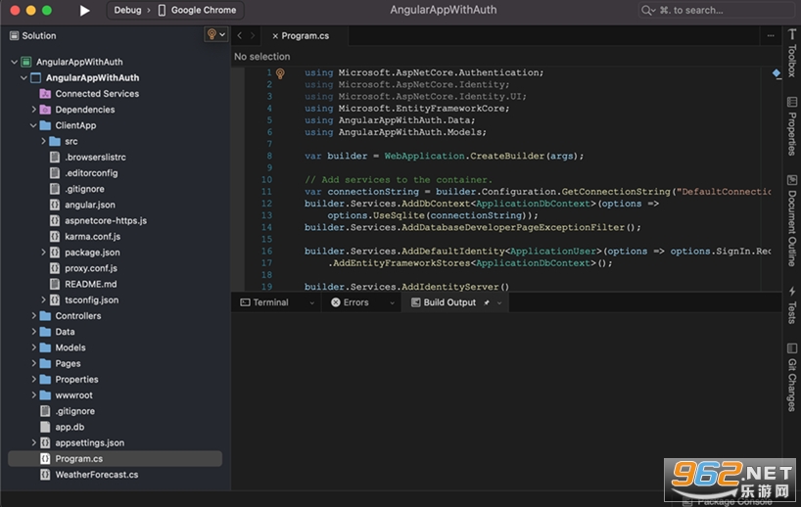Close the Program.cs editor tab
The width and height of the screenshot is (801, 507).
coord(275,36)
